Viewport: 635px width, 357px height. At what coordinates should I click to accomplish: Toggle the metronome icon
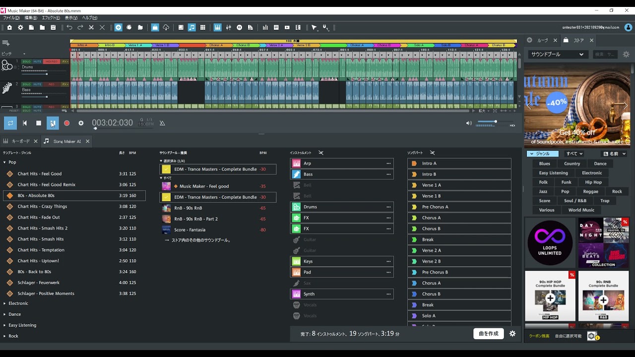(x=162, y=123)
